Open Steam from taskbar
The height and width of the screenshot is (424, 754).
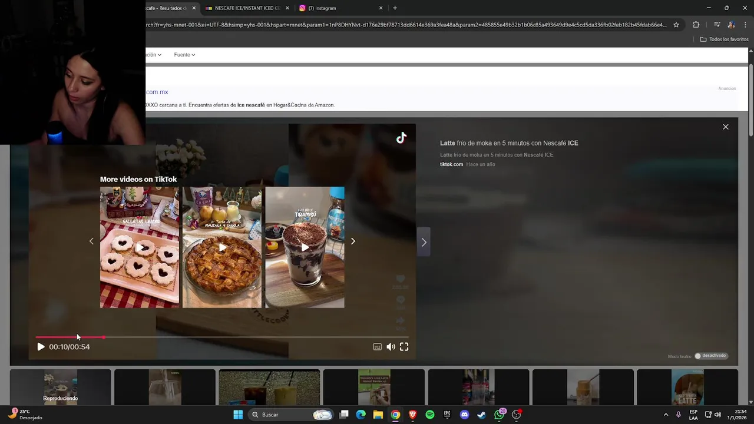point(481,415)
